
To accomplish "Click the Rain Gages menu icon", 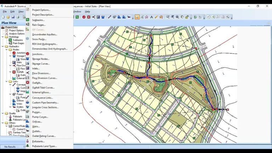I will (28, 24).
